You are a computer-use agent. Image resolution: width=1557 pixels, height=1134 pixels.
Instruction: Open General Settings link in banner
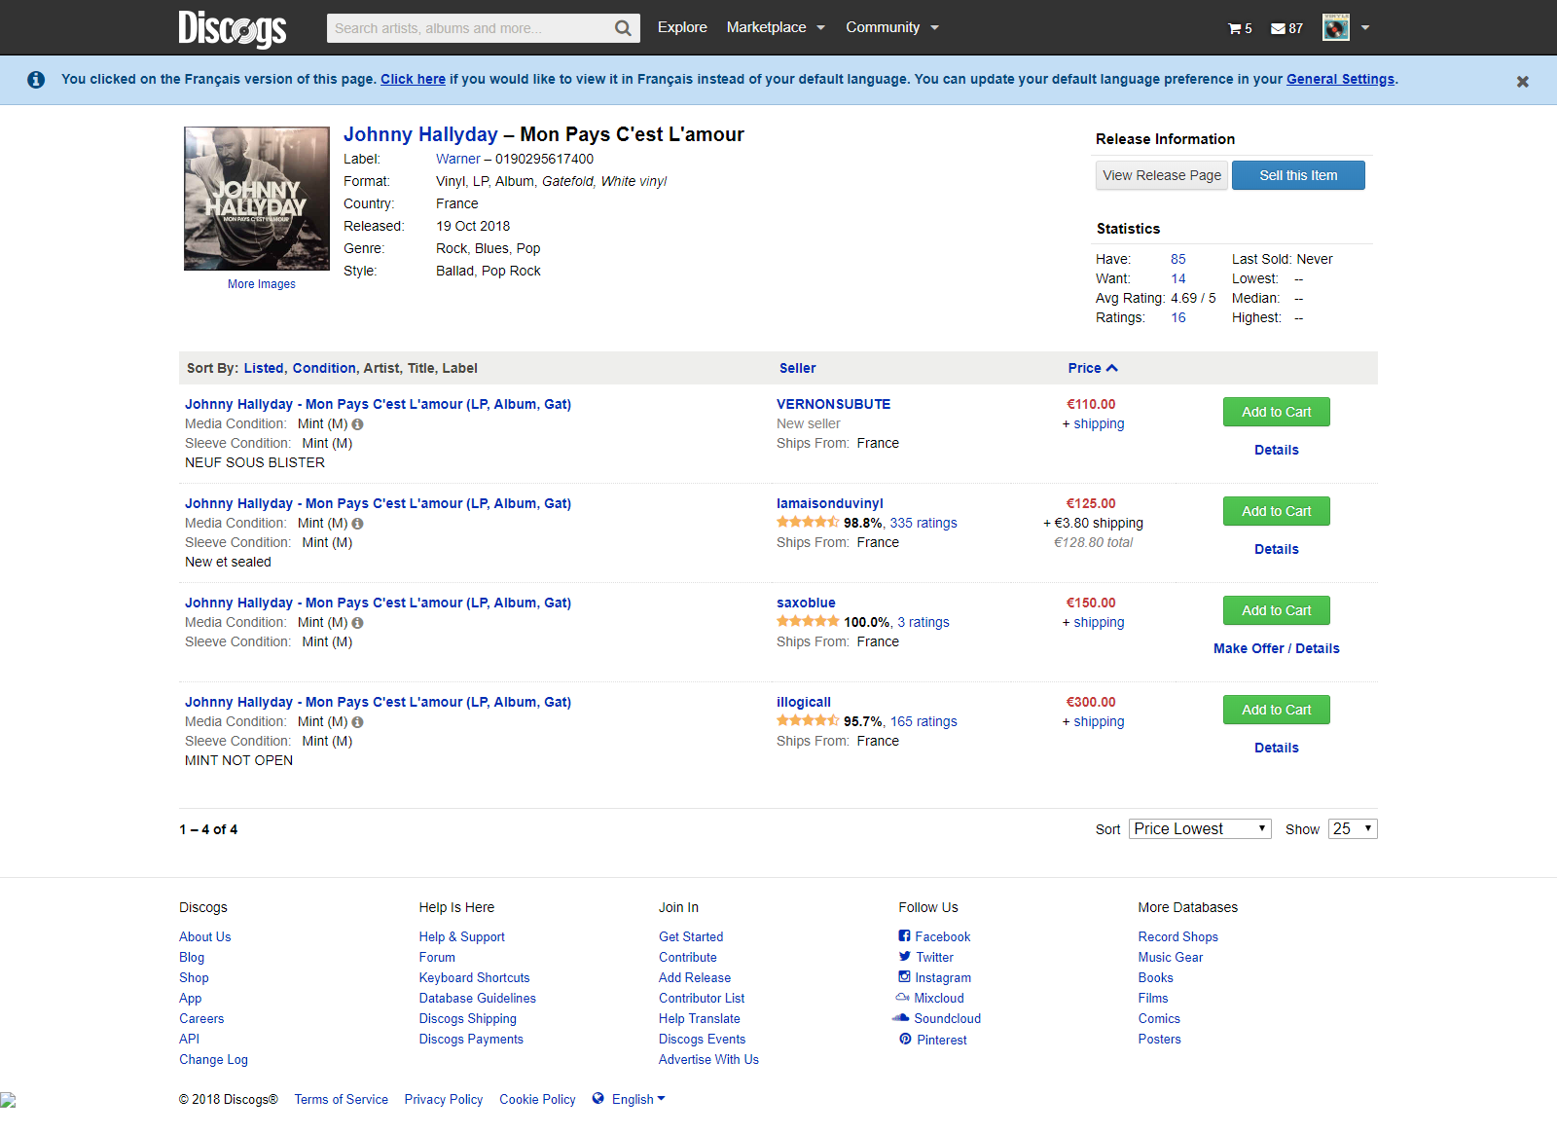(x=1340, y=79)
